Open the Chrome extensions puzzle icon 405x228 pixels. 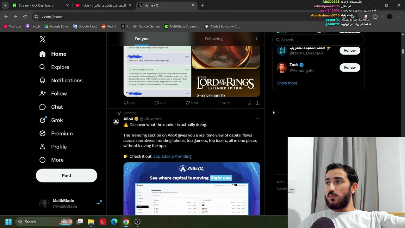376,17
